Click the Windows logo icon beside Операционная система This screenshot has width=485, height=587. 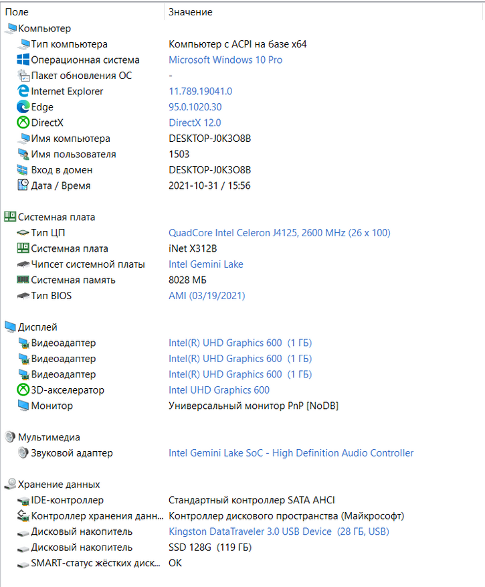(x=23, y=60)
